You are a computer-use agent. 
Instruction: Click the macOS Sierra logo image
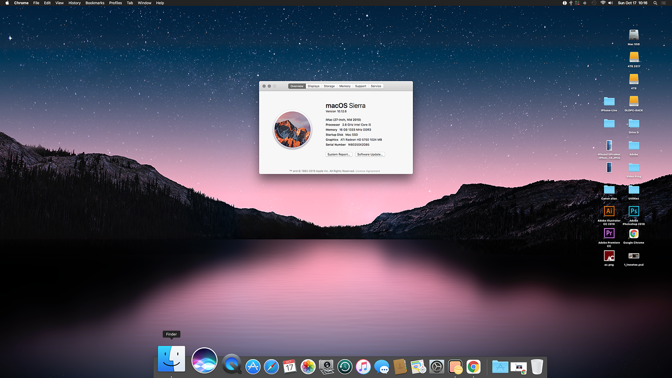[292, 130]
